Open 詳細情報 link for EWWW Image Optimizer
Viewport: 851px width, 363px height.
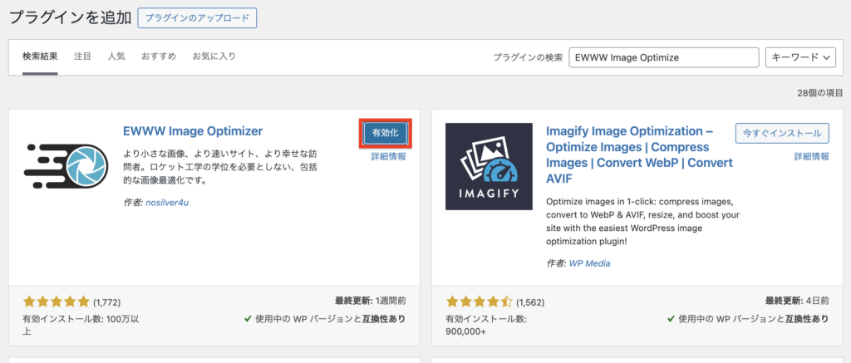point(388,156)
